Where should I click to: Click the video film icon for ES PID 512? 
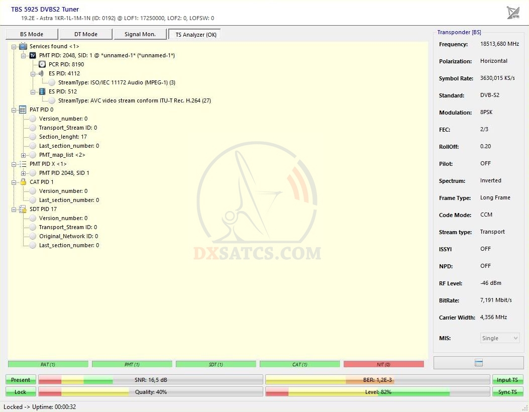42,91
